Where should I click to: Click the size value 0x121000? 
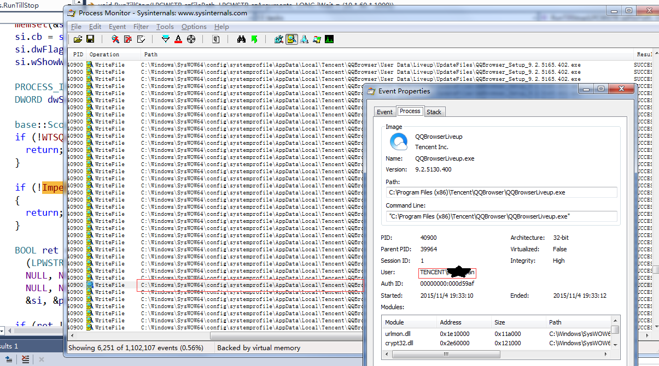coord(509,343)
